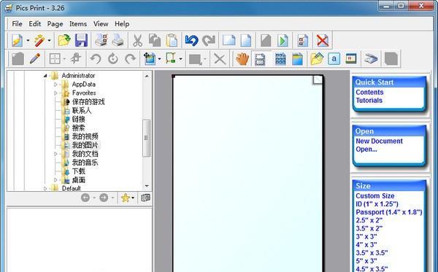This screenshot has width=438, height=272.
Task: Toggle the dashed selection frame tool
Action: (x=260, y=59)
